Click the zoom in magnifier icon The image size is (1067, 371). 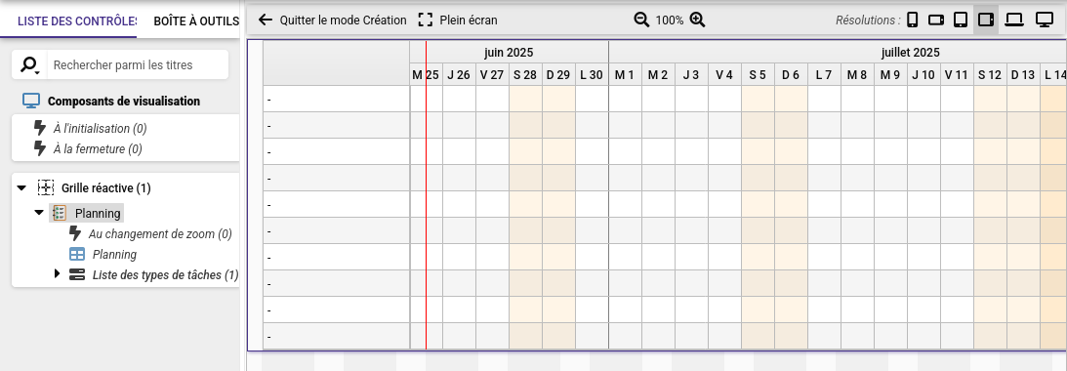click(x=697, y=20)
